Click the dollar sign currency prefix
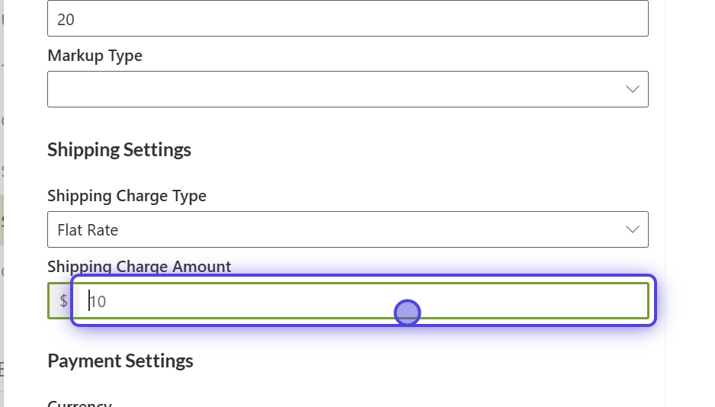Viewport: 715px width, 407px height. coord(63,301)
